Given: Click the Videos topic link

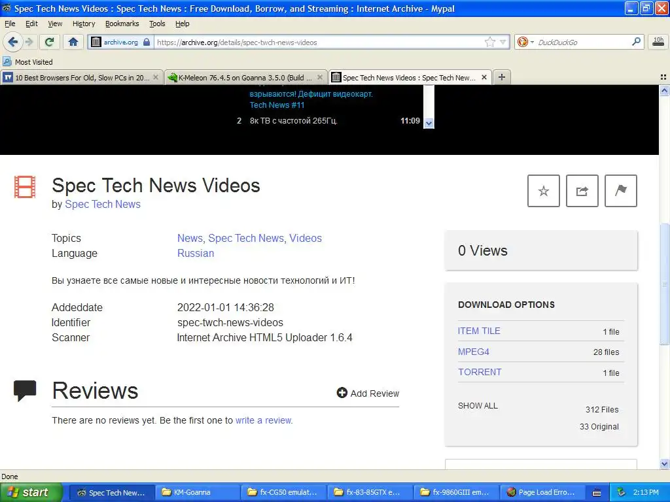Looking at the screenshot, I should [306, 238].
